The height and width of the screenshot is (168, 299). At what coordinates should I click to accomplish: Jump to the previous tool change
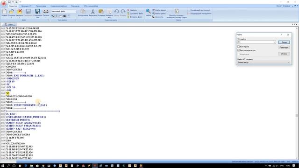[199, 14]
